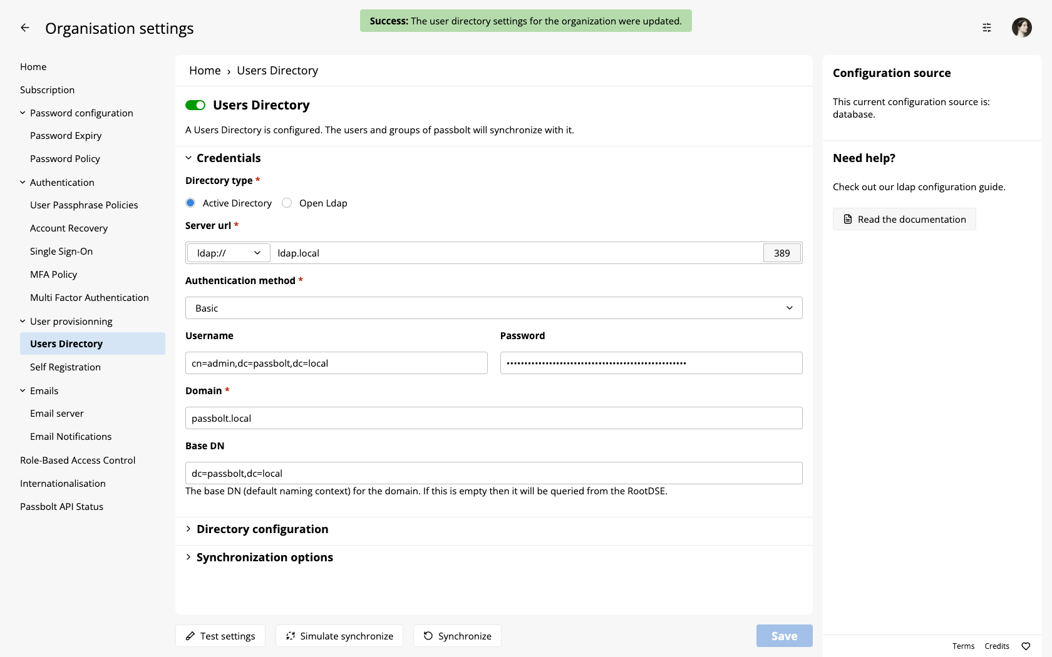Click the Synchronize button
This screenshot has width=1052, height=657.
point(457,636)
